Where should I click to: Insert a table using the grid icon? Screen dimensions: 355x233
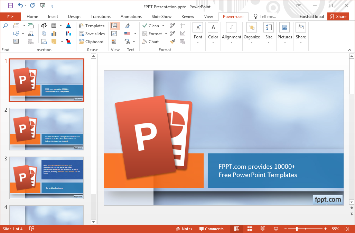point(54,26)
